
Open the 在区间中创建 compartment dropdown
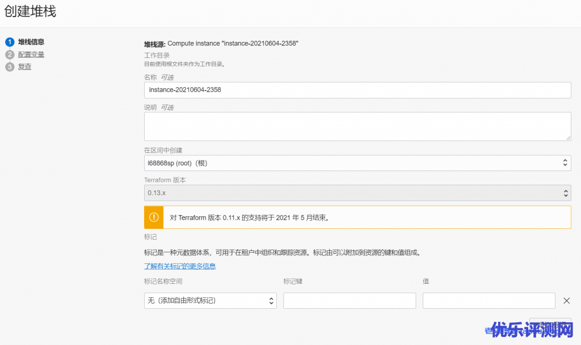[x=357, y=163]
